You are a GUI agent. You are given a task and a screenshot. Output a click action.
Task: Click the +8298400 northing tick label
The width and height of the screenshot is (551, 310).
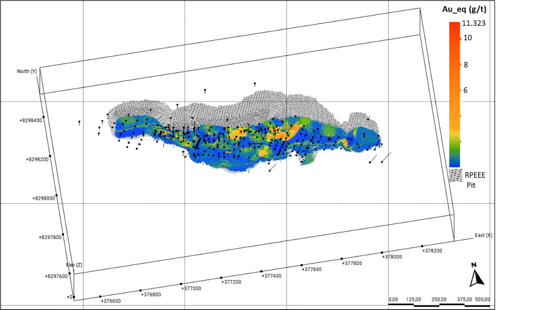click(x=31, y=120)
